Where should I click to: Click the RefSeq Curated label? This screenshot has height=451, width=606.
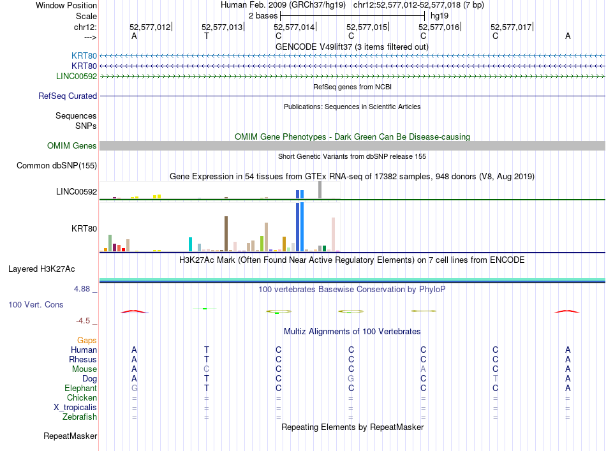click(x=68, y=96)
